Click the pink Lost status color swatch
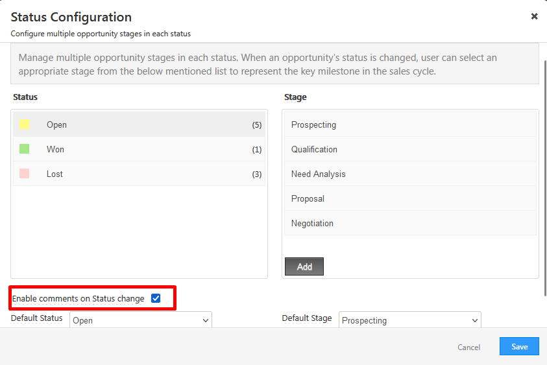Viewport: 547px width, 365px height. 25,174
